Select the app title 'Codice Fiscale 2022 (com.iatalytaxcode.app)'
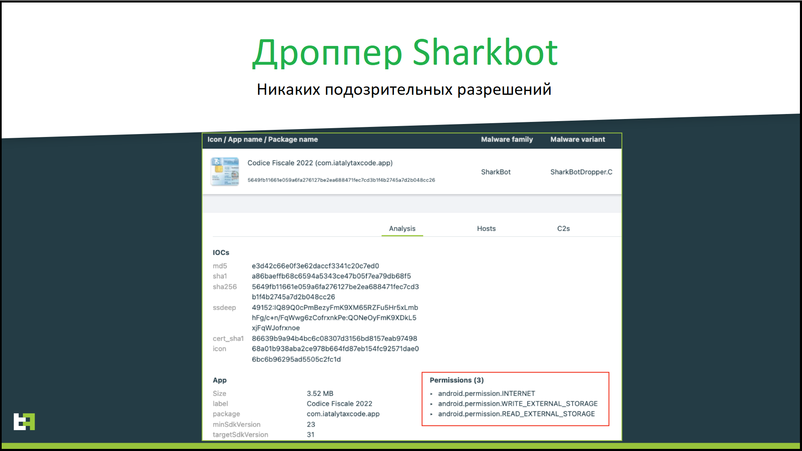The width and height of the screenshot is (802, 451). (x=320, y=163)
